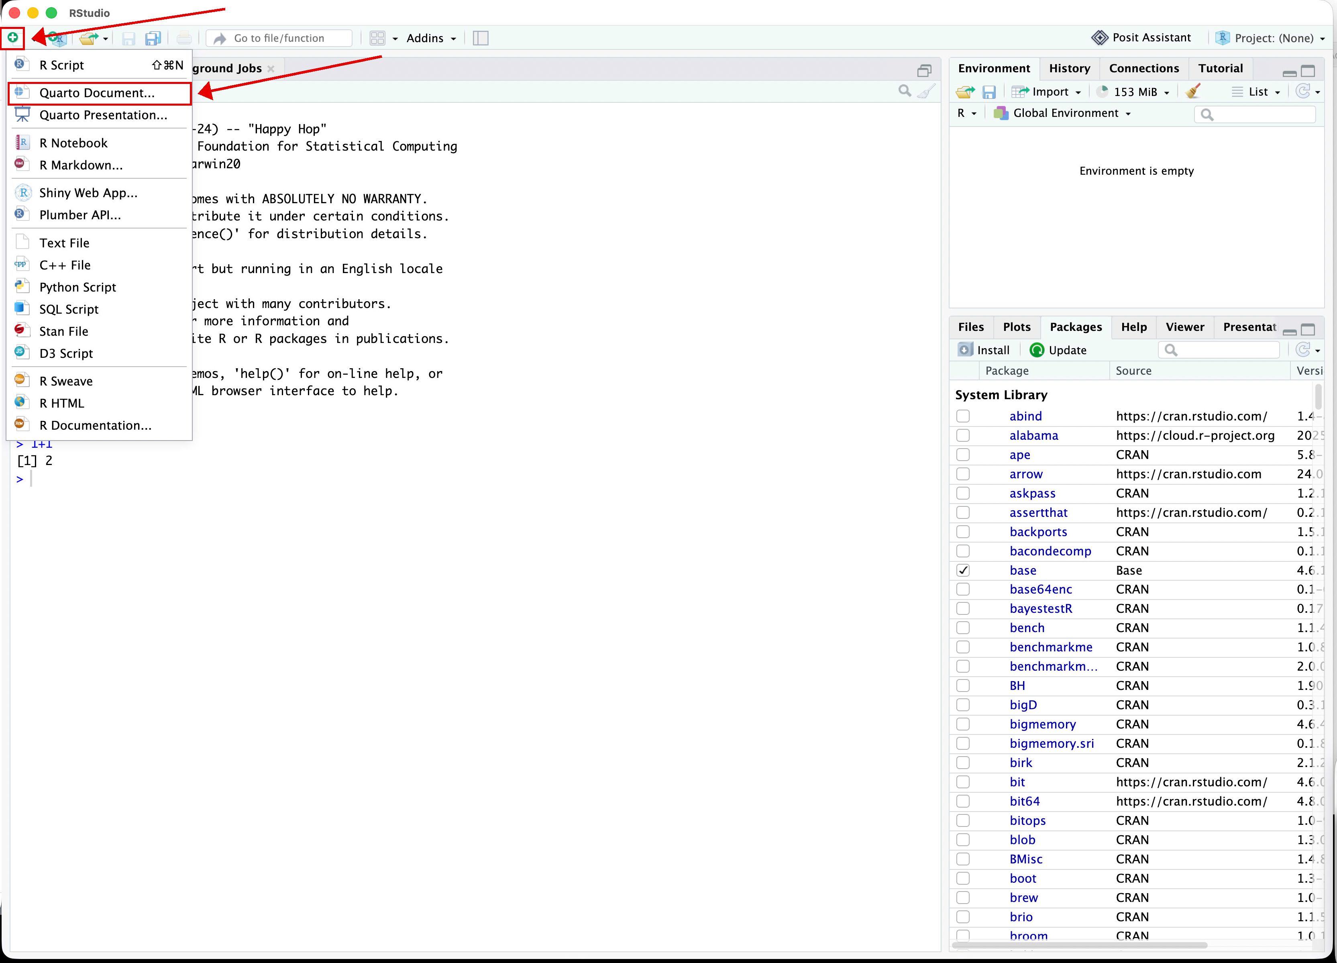1337x963 pixels.
Task: Open the R language dropdown
Action: (966, 113)
